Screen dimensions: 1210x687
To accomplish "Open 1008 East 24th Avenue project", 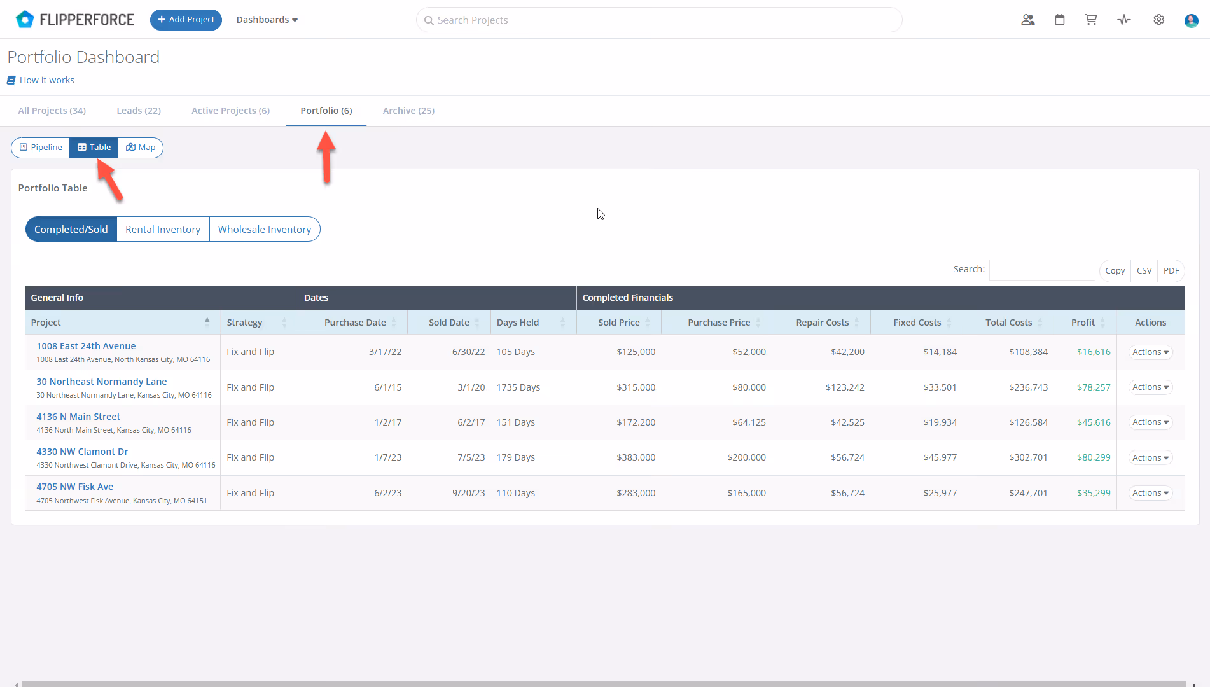I will pos(86,346).
